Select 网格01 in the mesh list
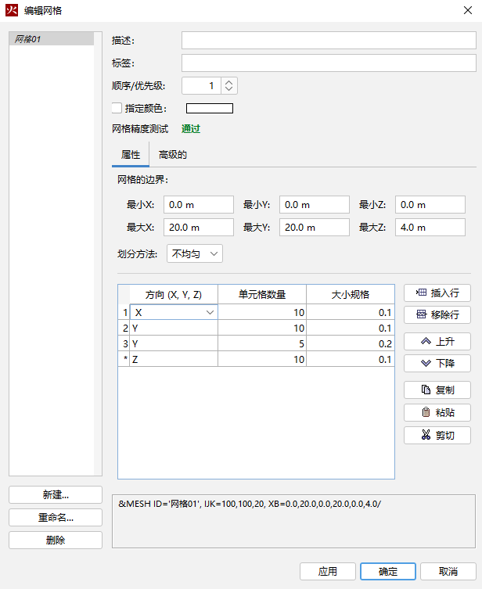 (51, 38)
